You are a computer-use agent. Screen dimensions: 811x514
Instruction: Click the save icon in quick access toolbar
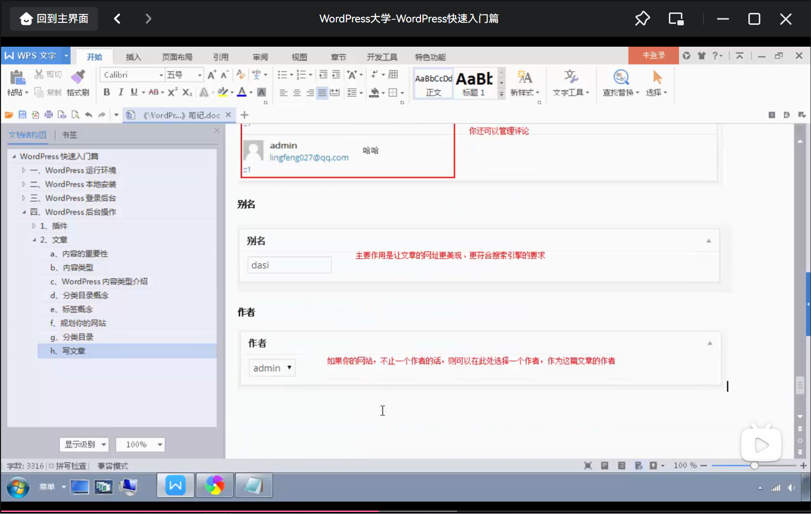22,115
